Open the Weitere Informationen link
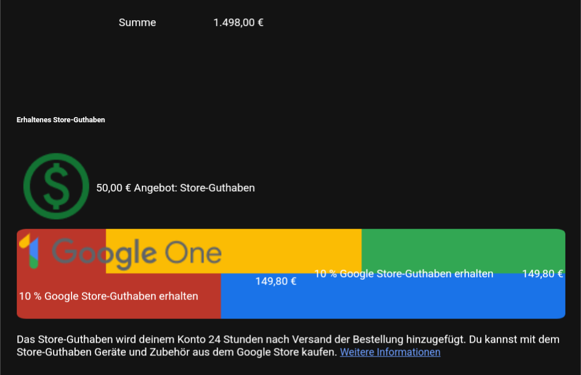This screenshot has height=375, width=581. [390, 352]
